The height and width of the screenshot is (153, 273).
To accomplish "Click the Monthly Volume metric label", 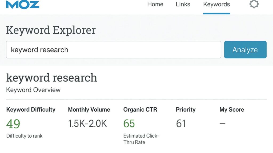I will (89, 109).
